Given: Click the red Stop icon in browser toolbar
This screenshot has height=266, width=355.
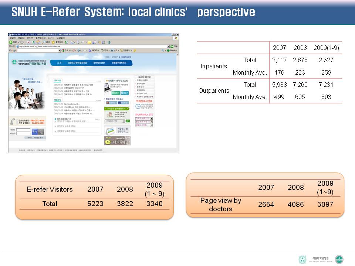Looking at the screenshot, I should point(29,42).
